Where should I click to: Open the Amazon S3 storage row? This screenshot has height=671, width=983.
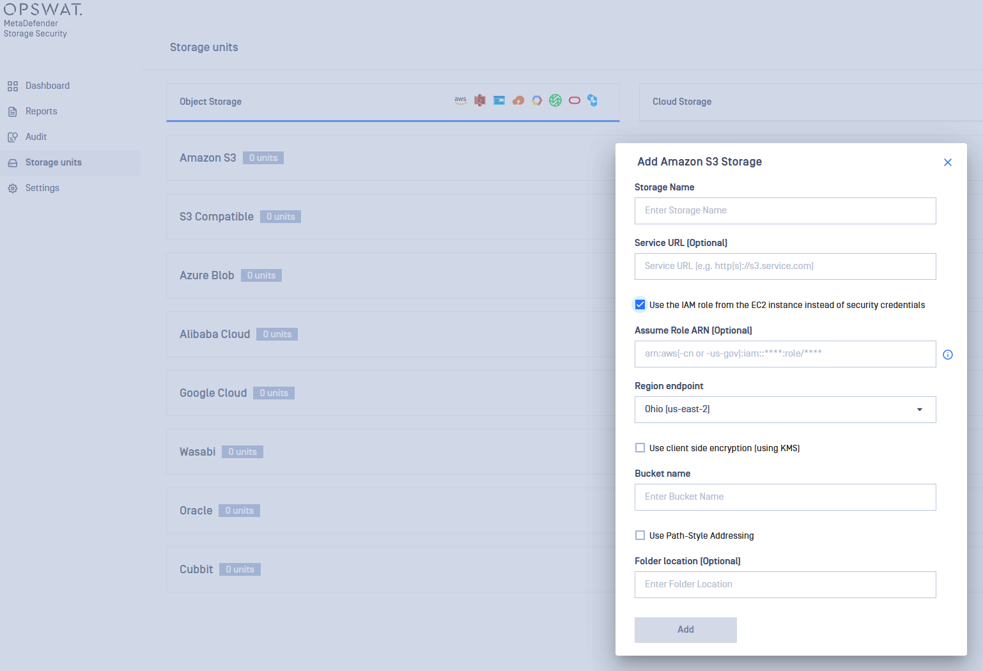(391, 158)
